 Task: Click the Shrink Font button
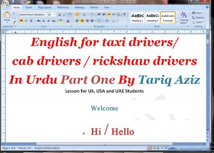[64, 14]
